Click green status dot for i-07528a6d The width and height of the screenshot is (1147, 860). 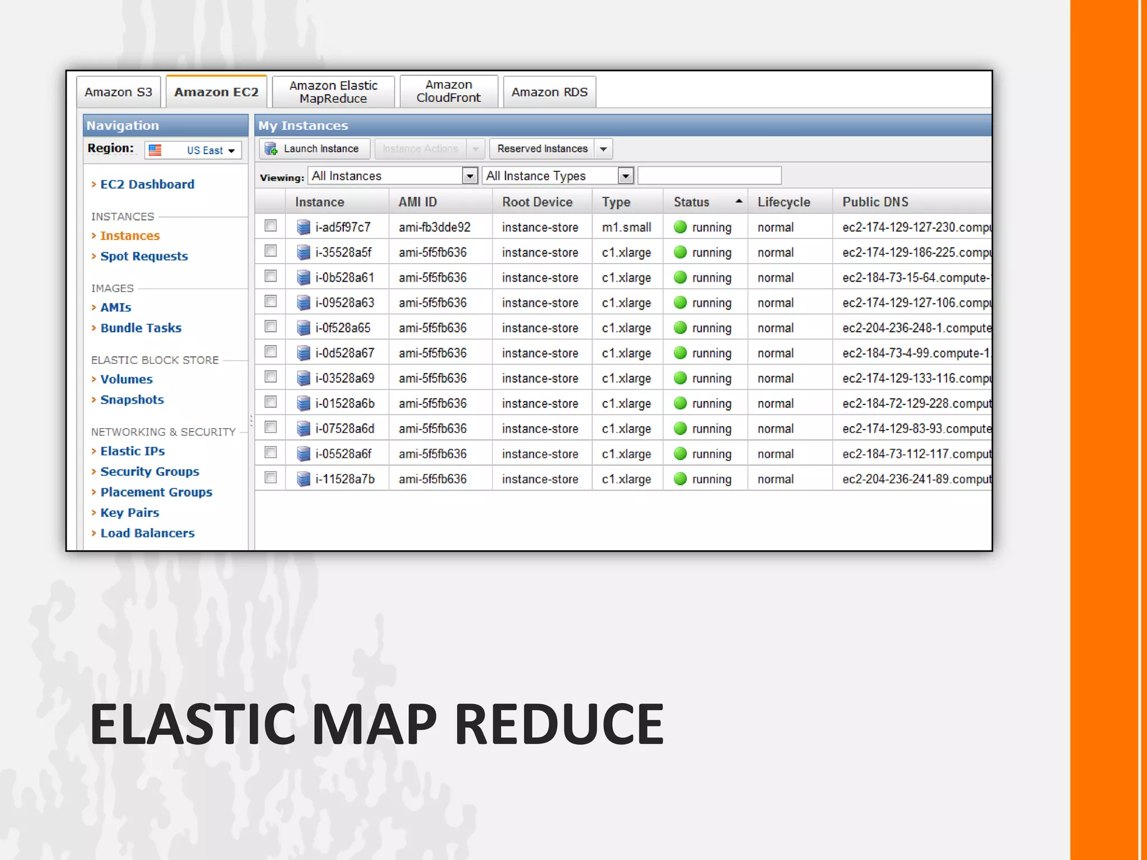click(680, 428)
